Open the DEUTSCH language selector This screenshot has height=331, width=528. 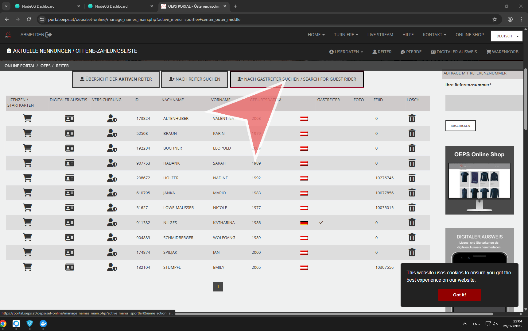coord(507,36)
